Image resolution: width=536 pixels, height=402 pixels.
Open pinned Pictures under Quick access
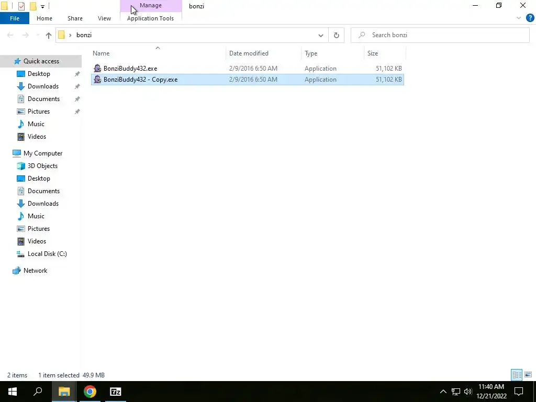click(x=39, y=111)
